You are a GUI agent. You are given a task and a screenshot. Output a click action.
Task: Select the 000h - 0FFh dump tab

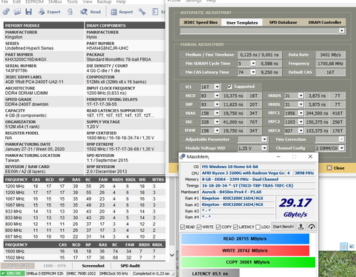(18, 266)
